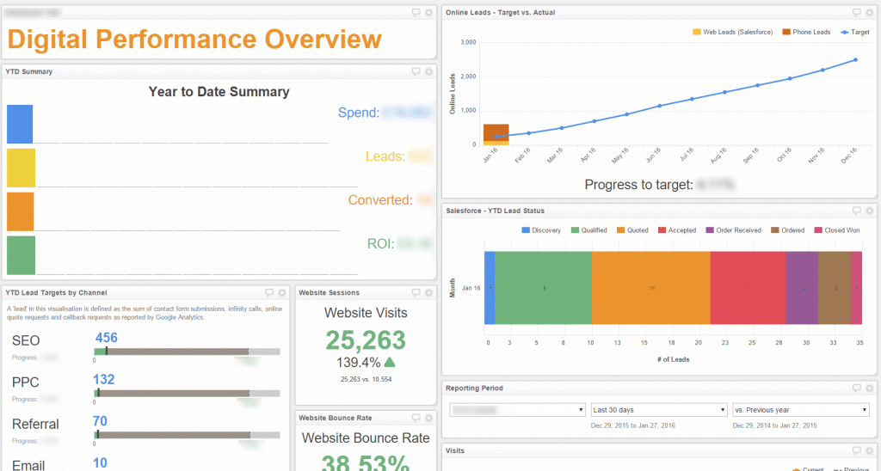The image size is (881, 471).
Task: Click the Website Visits value 25,263
Action: [366, 340]
